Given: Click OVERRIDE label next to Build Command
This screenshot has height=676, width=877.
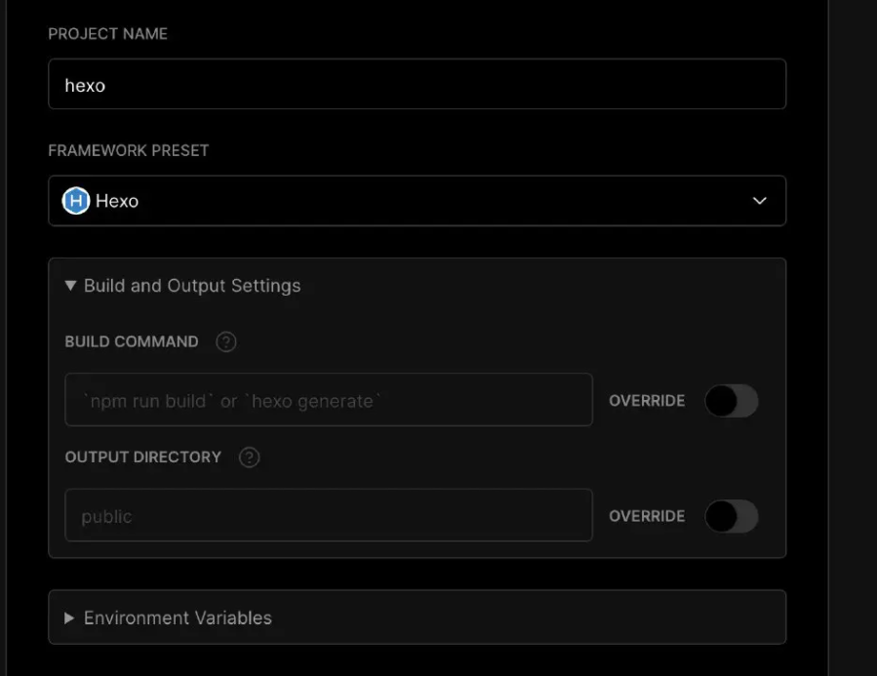Looking at the screenshot, I should tap(647, 401).
